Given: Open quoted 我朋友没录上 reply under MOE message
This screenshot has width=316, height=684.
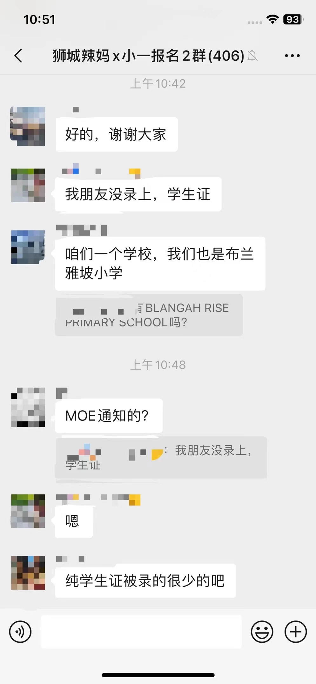Looking at the screenshot, I should tap(161, 457).
